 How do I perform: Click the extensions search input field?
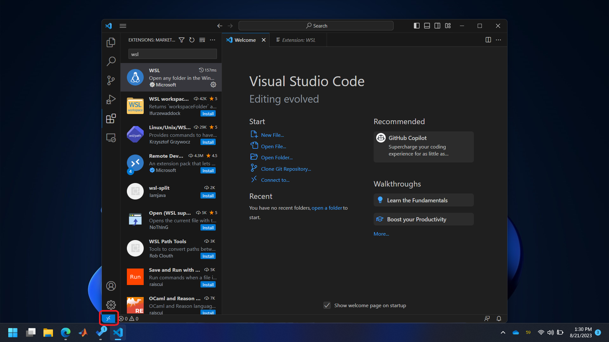(x=173, y=54)
